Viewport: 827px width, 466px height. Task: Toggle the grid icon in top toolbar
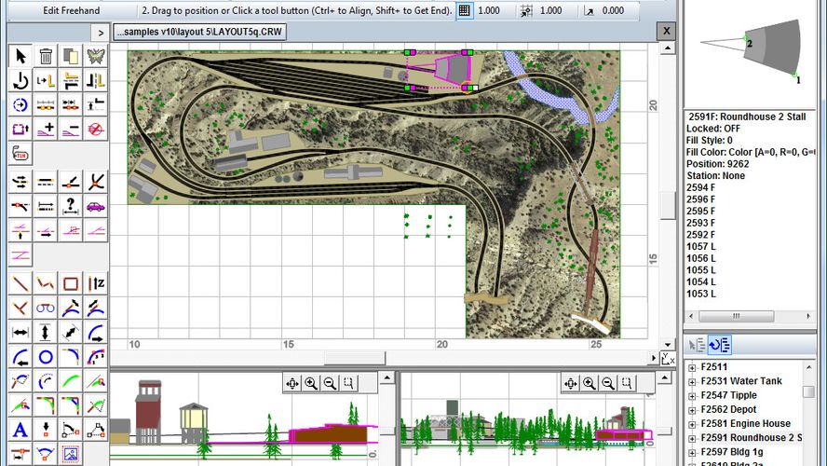coord(465,10)
